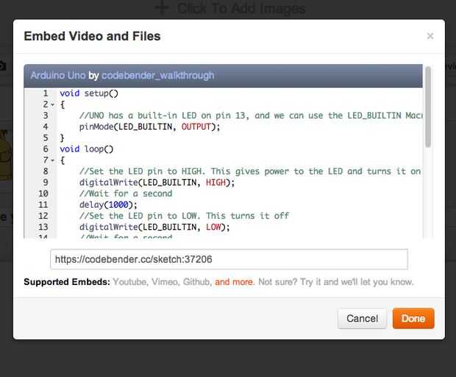456x377 pixels.
Task: Collapse the code fold at line 2
Action: pos(53,105)
